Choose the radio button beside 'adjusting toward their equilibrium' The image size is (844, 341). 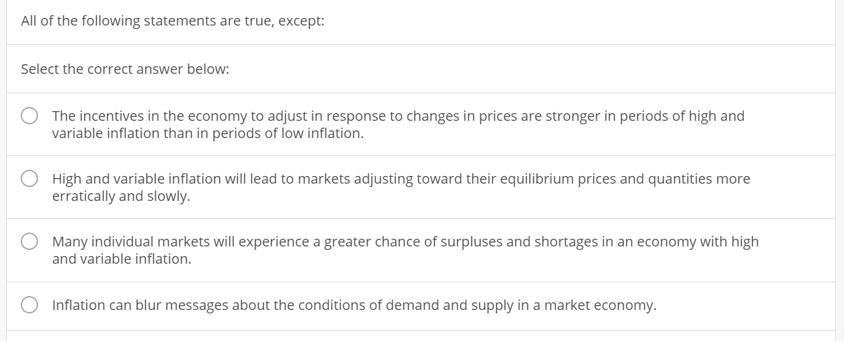coord(30,179)
